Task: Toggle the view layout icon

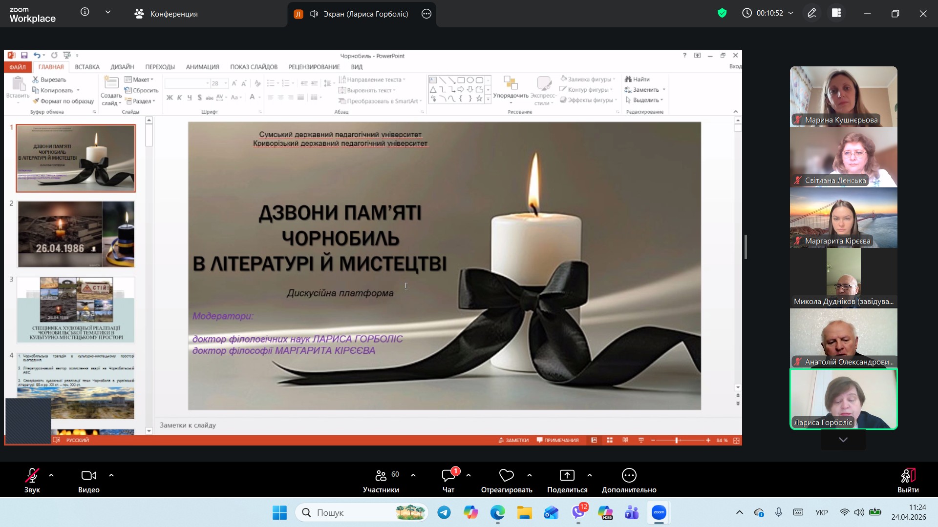Action: click(x=836, y=13)
